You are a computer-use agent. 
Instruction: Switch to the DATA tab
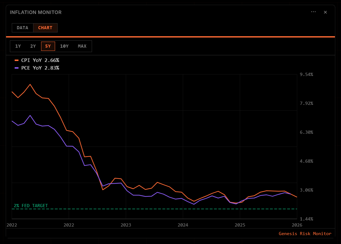(23, 28)
